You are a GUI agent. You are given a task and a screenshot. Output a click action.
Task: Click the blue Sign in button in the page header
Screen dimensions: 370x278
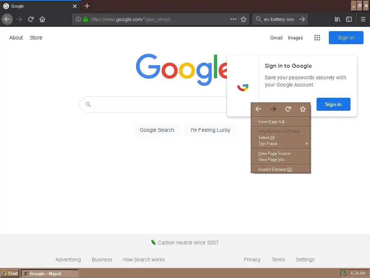tap(346, 38)
